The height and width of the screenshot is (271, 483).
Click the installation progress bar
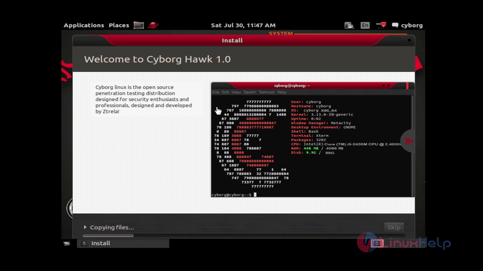[243, 236]
